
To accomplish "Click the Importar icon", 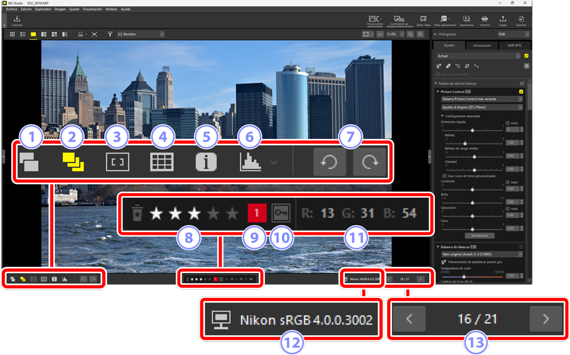I will [x=17, y=20].
